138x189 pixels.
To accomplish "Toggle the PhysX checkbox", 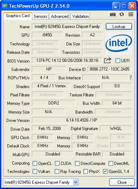I will click(x=85, y=172).
